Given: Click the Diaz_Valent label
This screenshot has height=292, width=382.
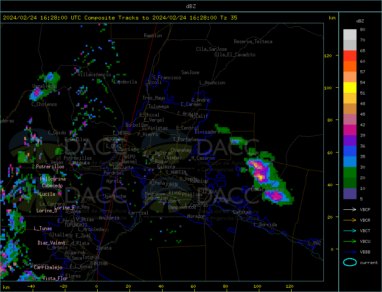Looking at the screenshot, I should tap(51, 243).
